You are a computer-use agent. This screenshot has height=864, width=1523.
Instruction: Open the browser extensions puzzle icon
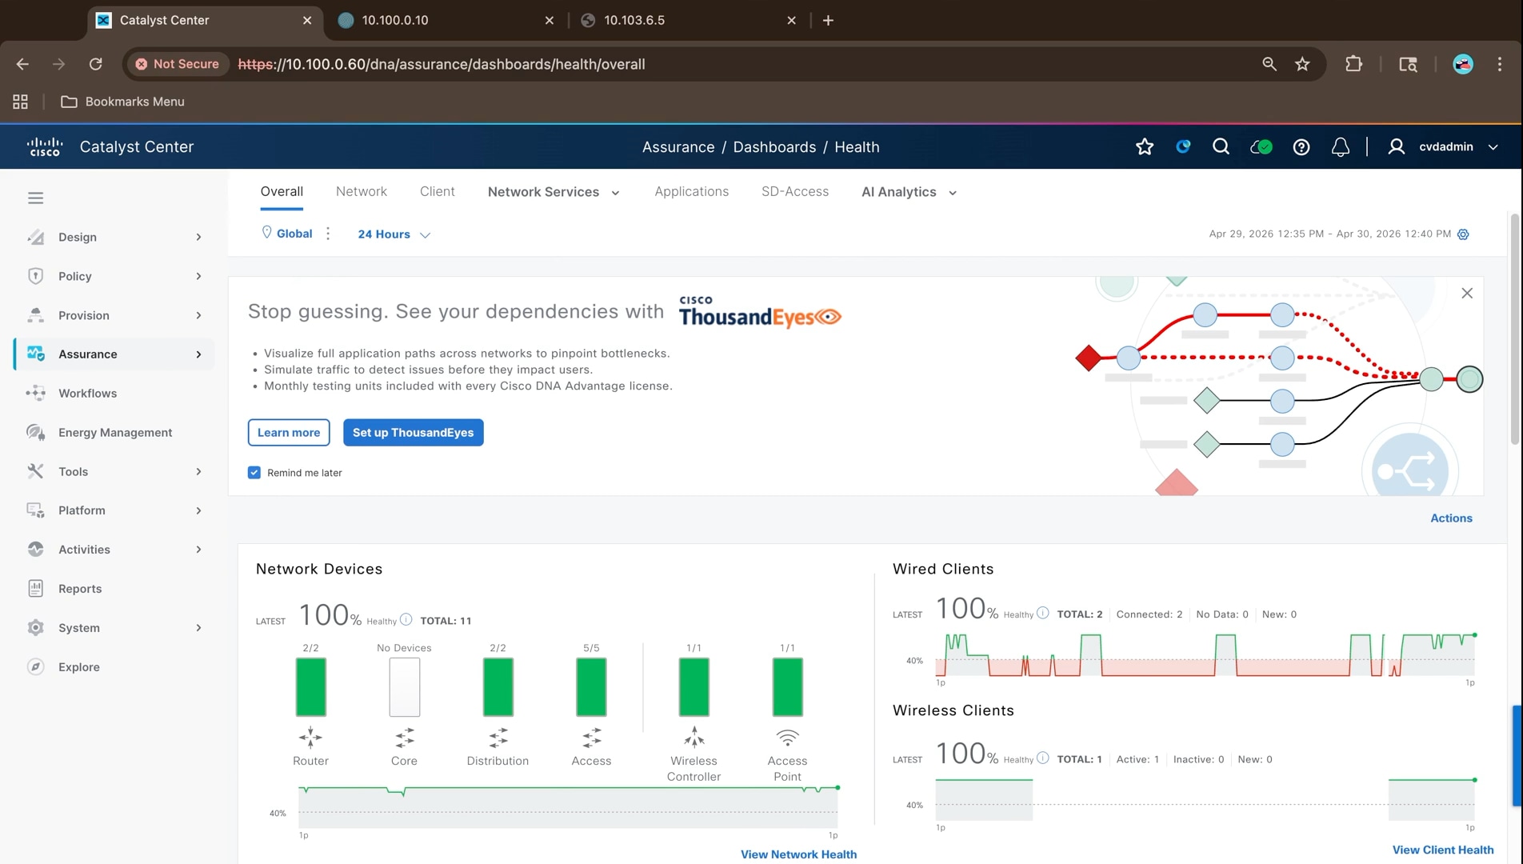1353,64
